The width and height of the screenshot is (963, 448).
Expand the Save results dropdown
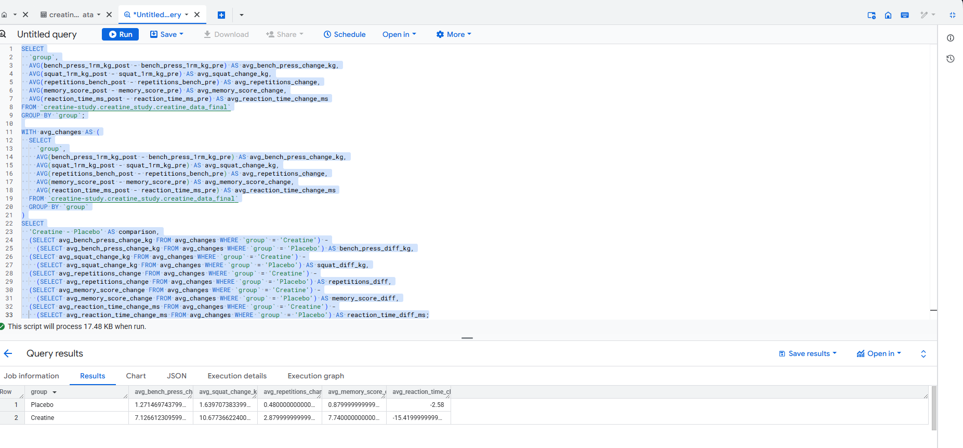808,353
